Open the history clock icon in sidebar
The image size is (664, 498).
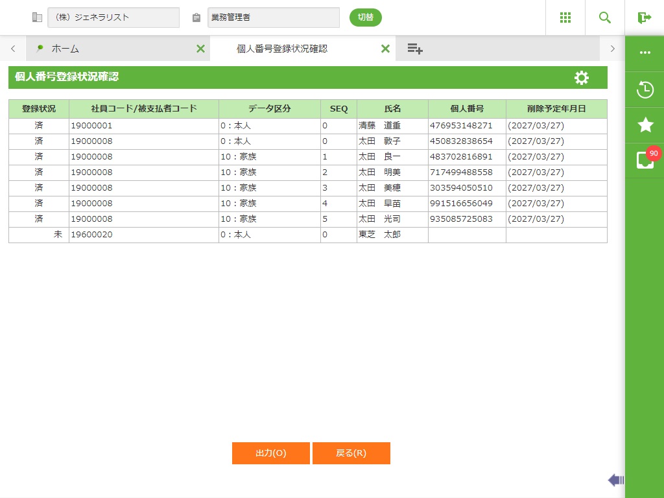coord(645,89)
